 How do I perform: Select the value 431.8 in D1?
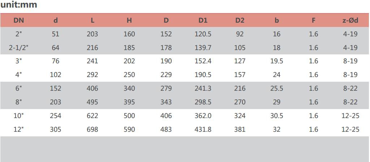click(x=203, y=129)
